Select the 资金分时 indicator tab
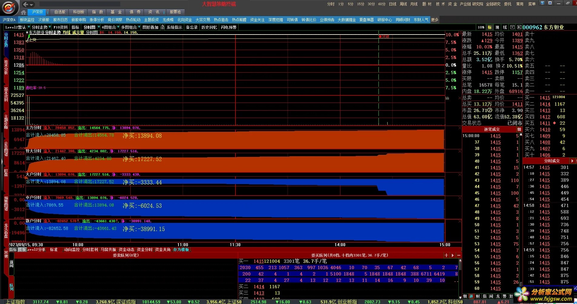Screen dimensions: 577x304 tap(145, 249)
